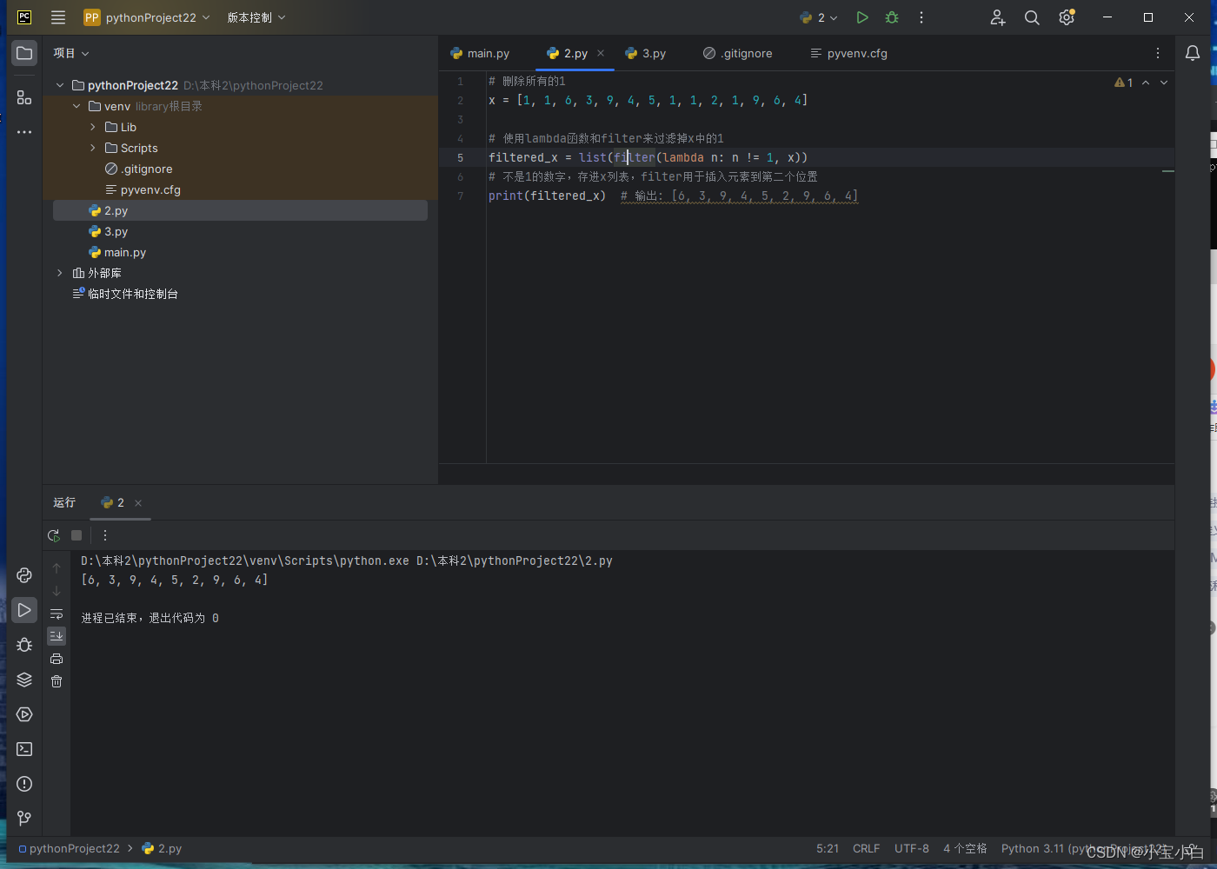Open run configuration selector '2'
Image resolution: width=1217 pixels, height=869 pixels.
[x=819, y=17]
